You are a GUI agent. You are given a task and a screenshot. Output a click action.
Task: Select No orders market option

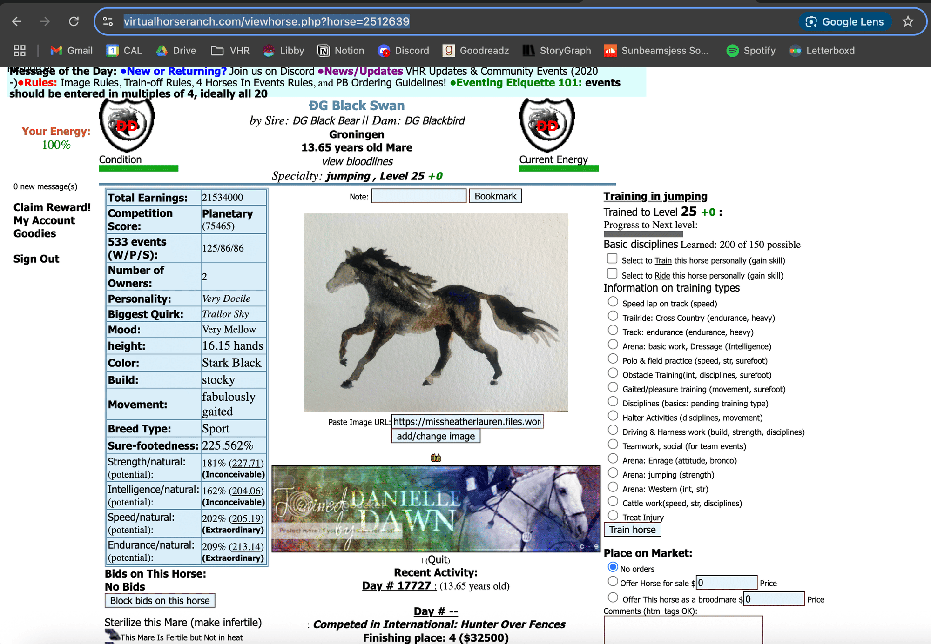[613, 567]
